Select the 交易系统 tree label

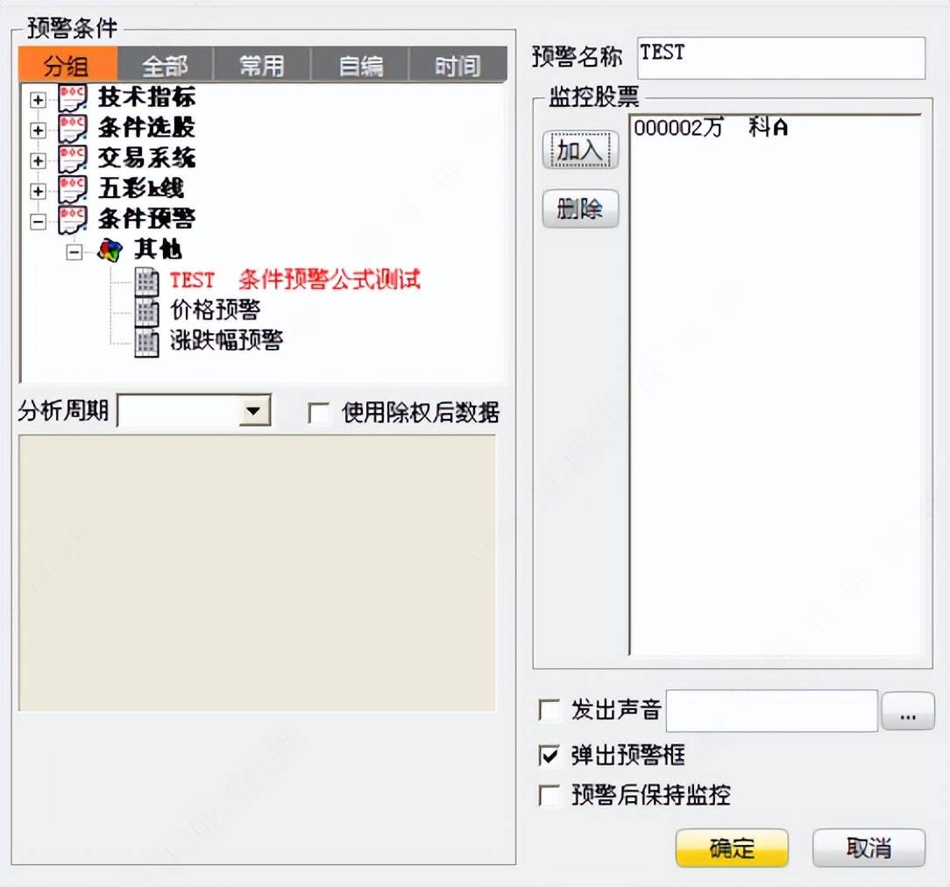tap(146, 158)
